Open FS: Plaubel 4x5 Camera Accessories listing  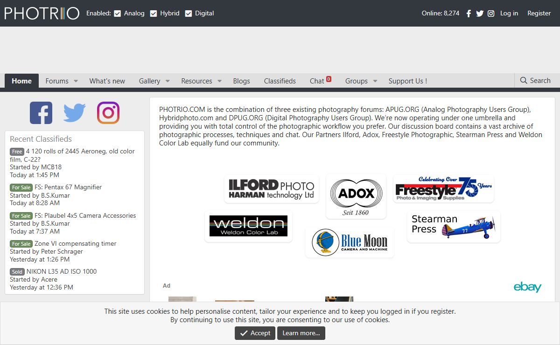point(85,215)
